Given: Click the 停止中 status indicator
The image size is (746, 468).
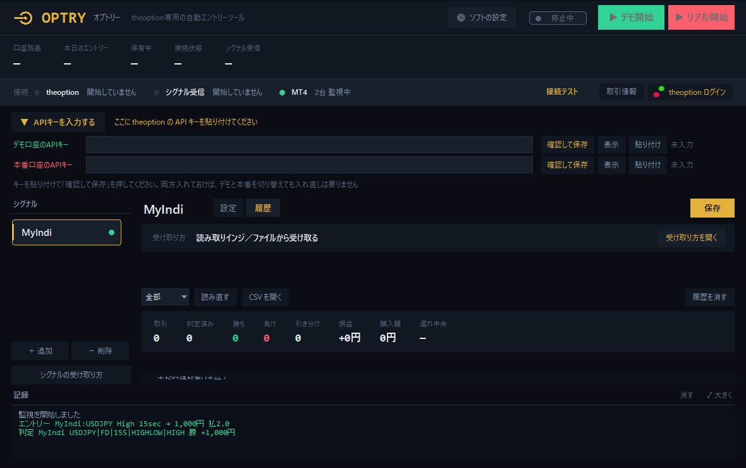Looking at the screenshot, I should 558,18.
